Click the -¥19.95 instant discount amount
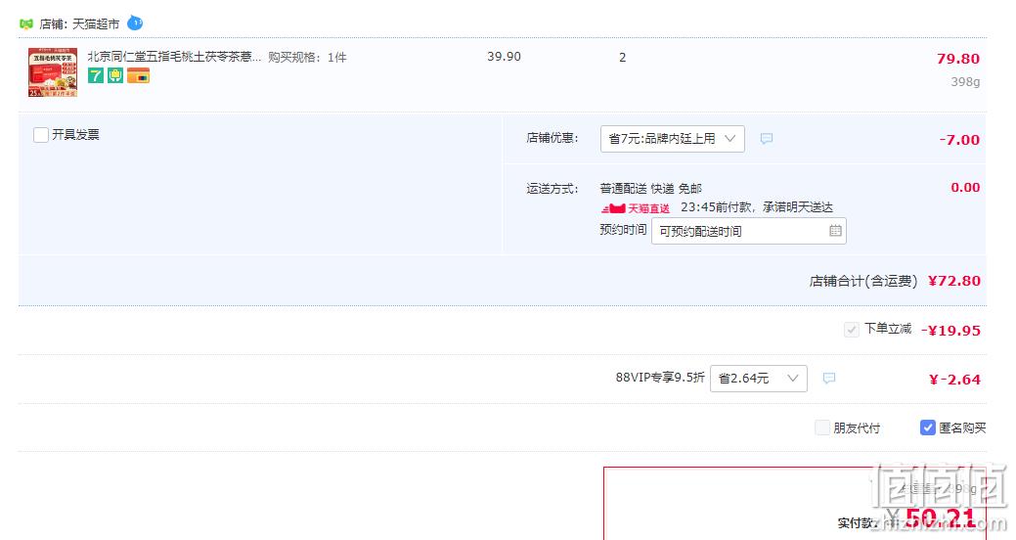The height and width of the screenshot is (540, 1016). coord(950,331)
